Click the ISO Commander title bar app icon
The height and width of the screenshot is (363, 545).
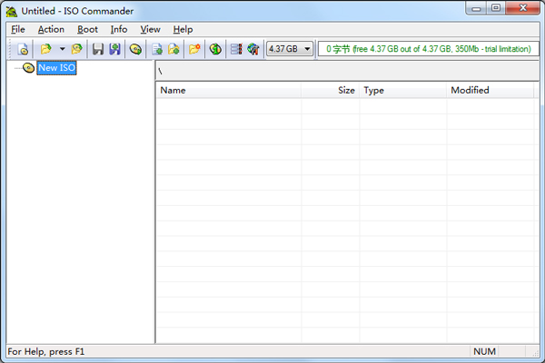[x=12, y=11]
